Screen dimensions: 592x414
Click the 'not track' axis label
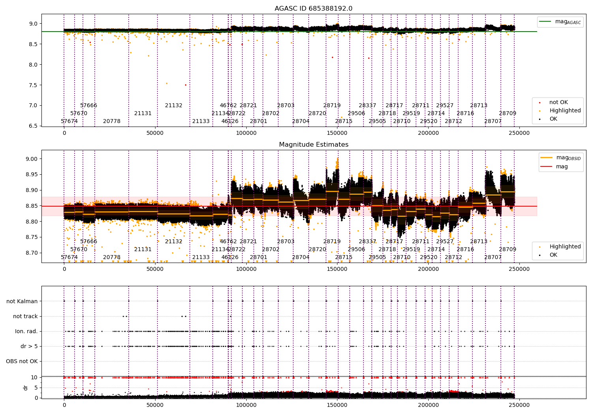tap(25, 317)
